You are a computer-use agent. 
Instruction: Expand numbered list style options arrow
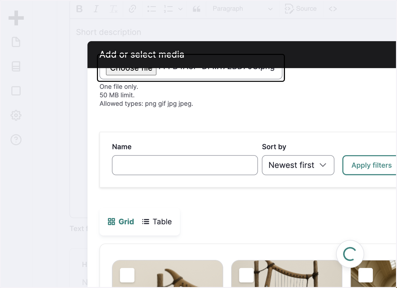coord(180,9)
